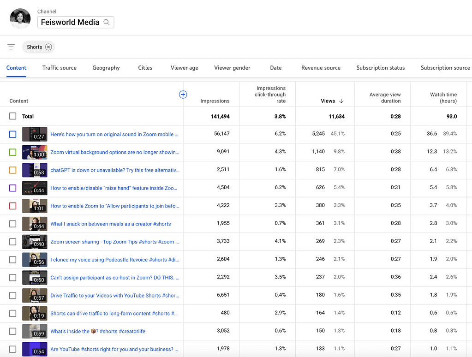Image resolution: width=472 pixels, height=357 pixels.
Task: Click the filter lines icon
Action: click(11, 47)
